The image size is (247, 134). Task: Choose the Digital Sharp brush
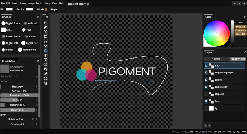coord(10,23)
